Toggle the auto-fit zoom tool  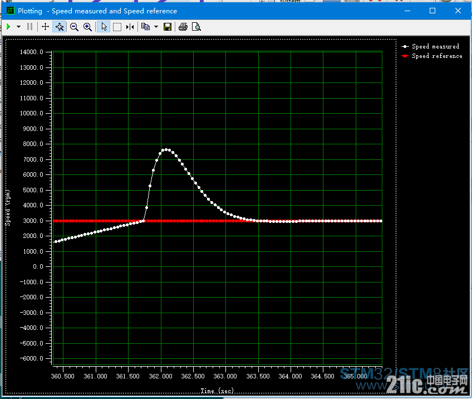tap(60, 27)
